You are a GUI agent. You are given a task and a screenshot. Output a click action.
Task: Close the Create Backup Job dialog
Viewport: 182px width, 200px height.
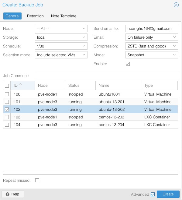pos(176,5)
